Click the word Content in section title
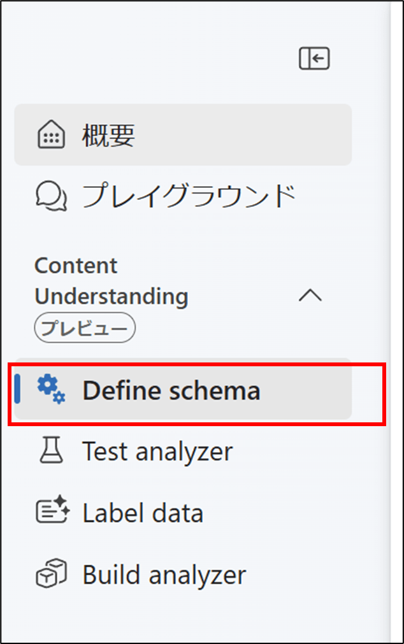 76,266
